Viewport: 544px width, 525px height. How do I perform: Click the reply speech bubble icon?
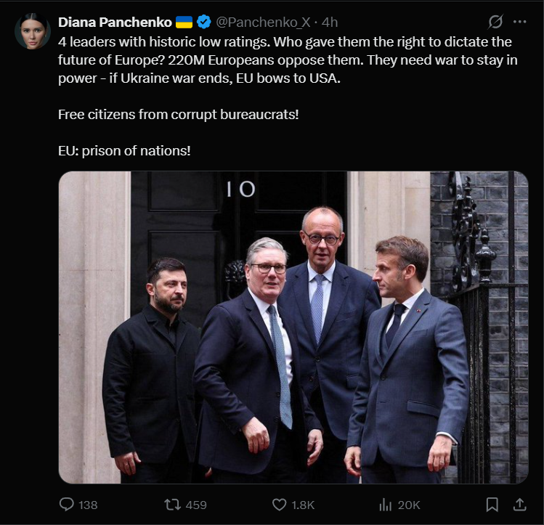click(66, 504)
